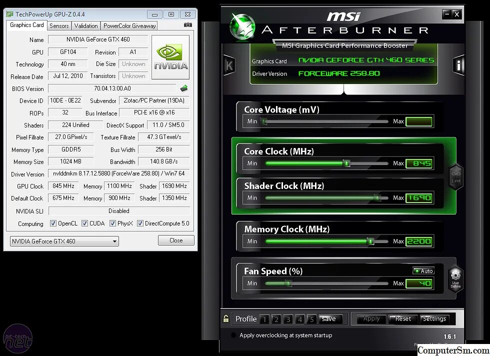Enable Auto fan speed

[x=424, y=270]
